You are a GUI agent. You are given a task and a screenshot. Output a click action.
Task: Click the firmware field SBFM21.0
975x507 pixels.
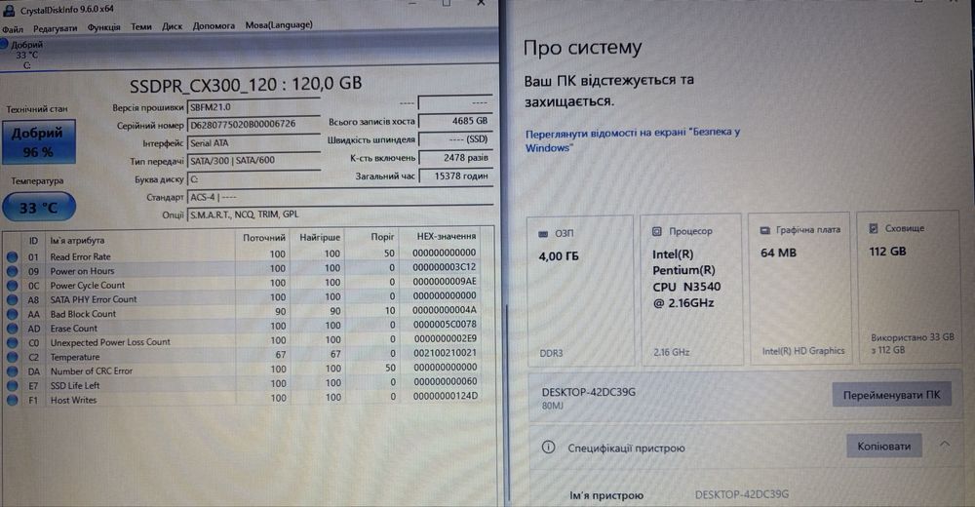[253, 107]
